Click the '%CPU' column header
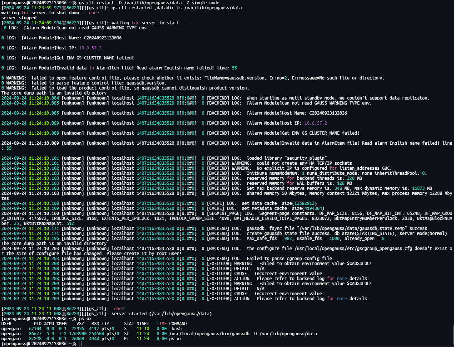This screenshot has height=347, width=454. [x=49, y=323]
